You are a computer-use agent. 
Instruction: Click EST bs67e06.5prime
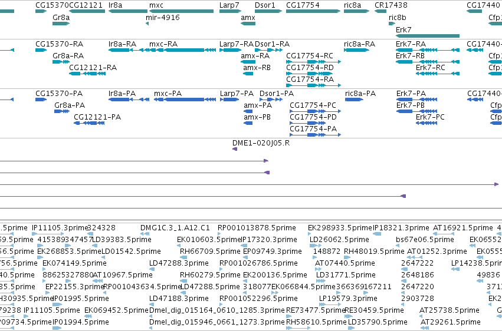pos(425,240)
